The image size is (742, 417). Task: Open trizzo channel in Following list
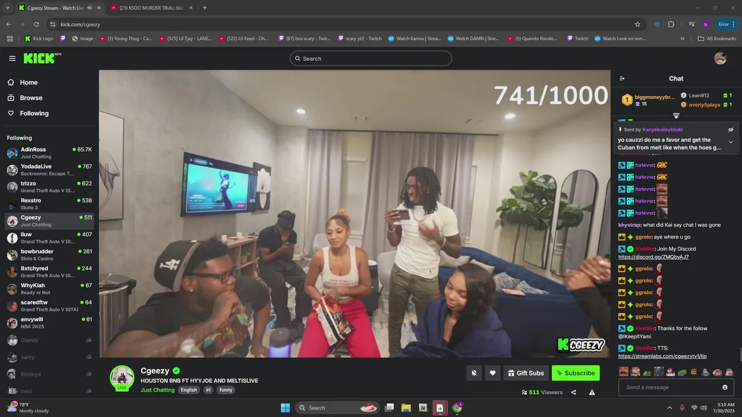[x=49, y=186]
